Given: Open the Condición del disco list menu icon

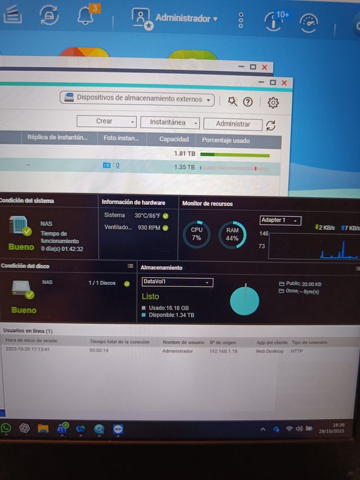Looking at the screenshot, I should pyautogui.click(x=130, y=266).
